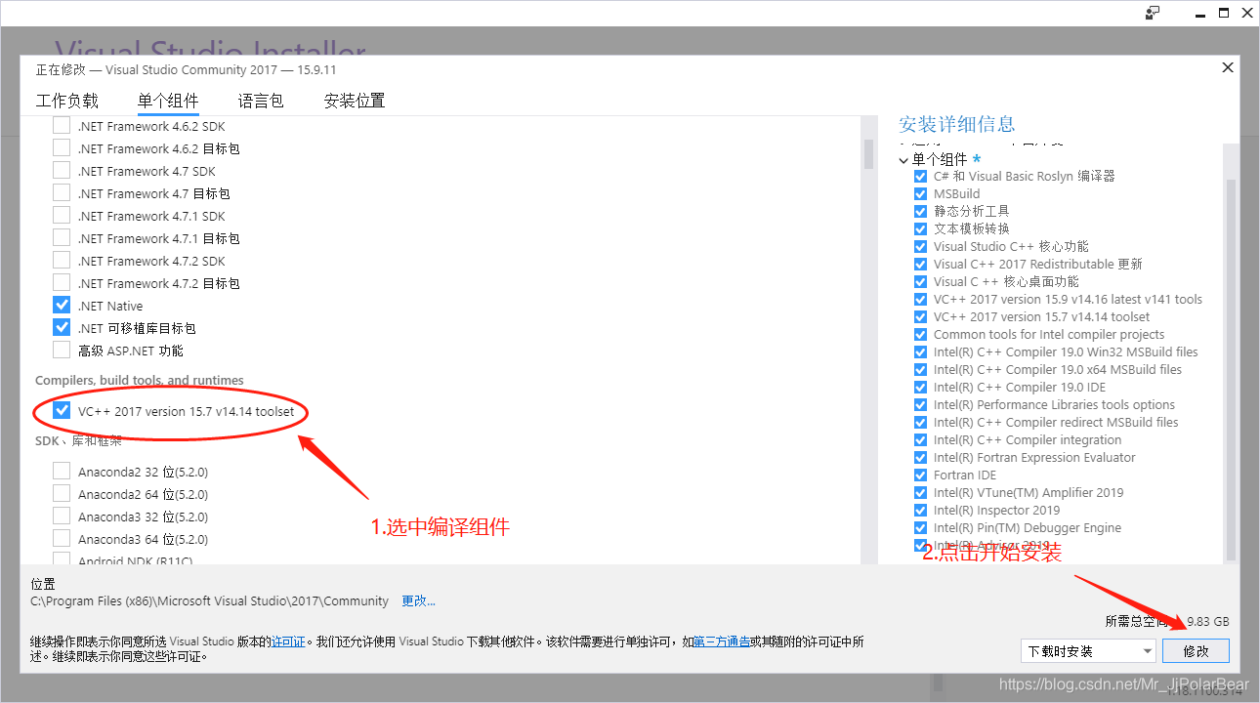1260x703 pixels.
Task: Open the 第三方通告 link
Action: 722,642
